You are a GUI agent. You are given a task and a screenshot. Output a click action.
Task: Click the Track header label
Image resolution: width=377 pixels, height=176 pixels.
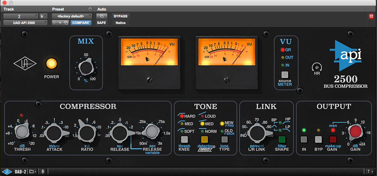point(9,9)
